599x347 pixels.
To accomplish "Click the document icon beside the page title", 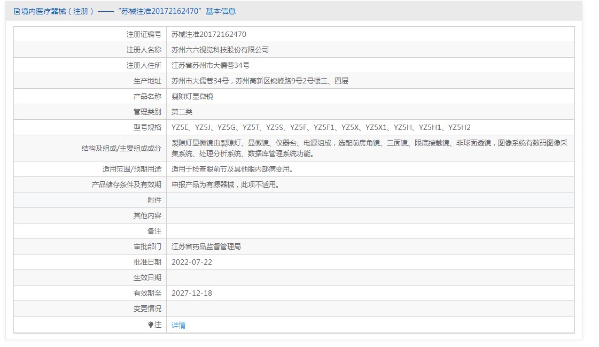I will pos(17,11).
